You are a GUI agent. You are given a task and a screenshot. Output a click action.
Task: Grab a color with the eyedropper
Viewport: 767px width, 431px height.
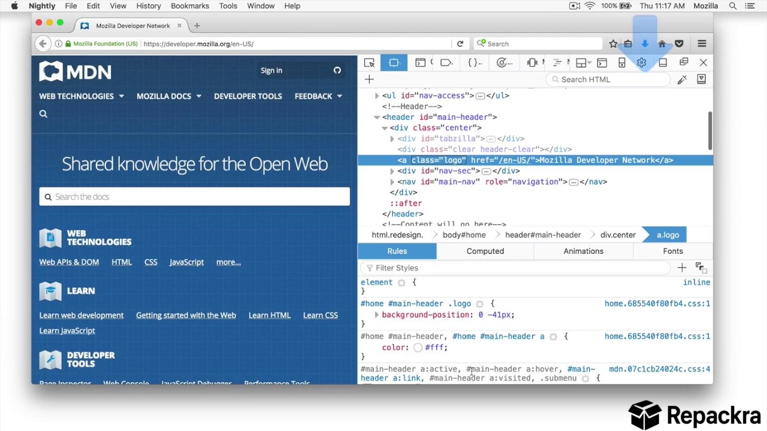[x=682, y=80]
